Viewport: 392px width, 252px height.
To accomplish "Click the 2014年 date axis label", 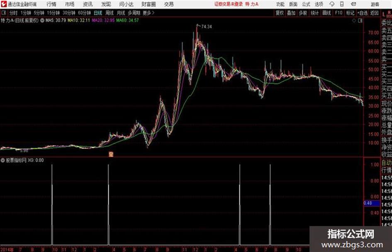I will point(7,249).
